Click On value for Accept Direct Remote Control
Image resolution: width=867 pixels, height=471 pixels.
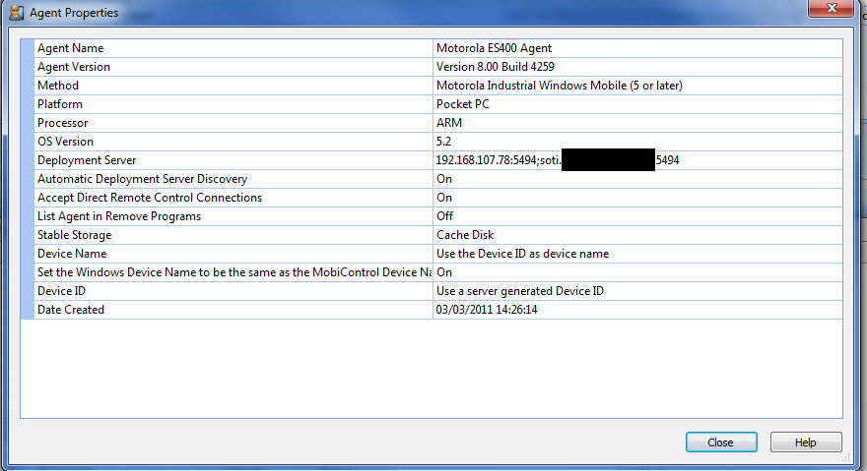[x=444, y=199]
